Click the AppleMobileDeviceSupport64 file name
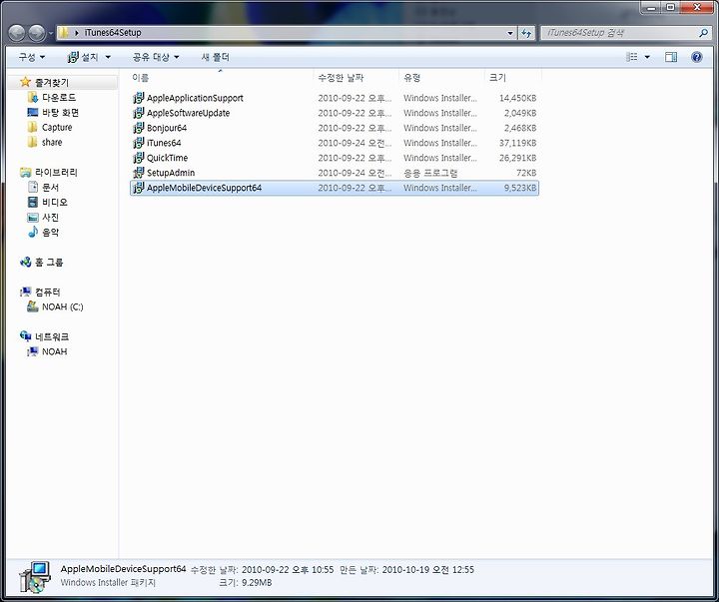719x602 pixels. (204, 188)
